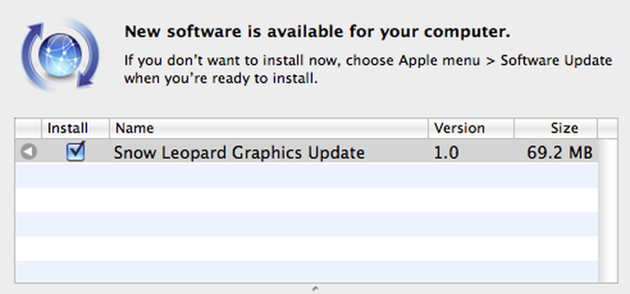
Task: Click the small caret at the window bottom
Action: point(315,290)
